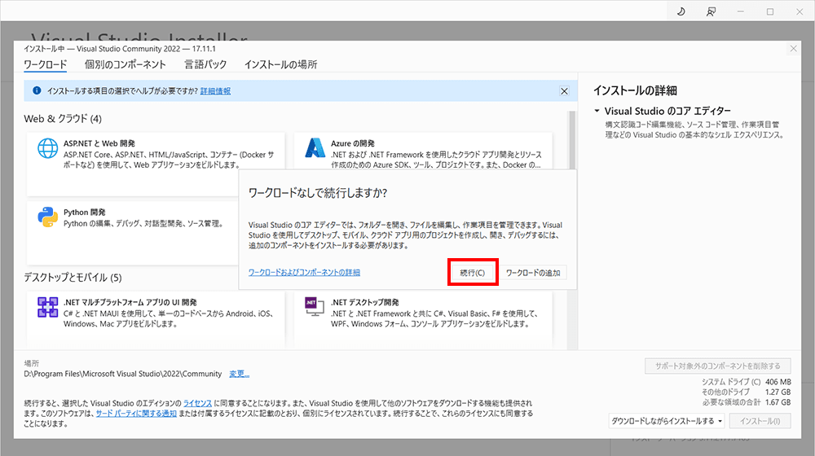Open the サード パーティに関する通知 link
Screen dimensions: 815x456
(x=136, y=414)
